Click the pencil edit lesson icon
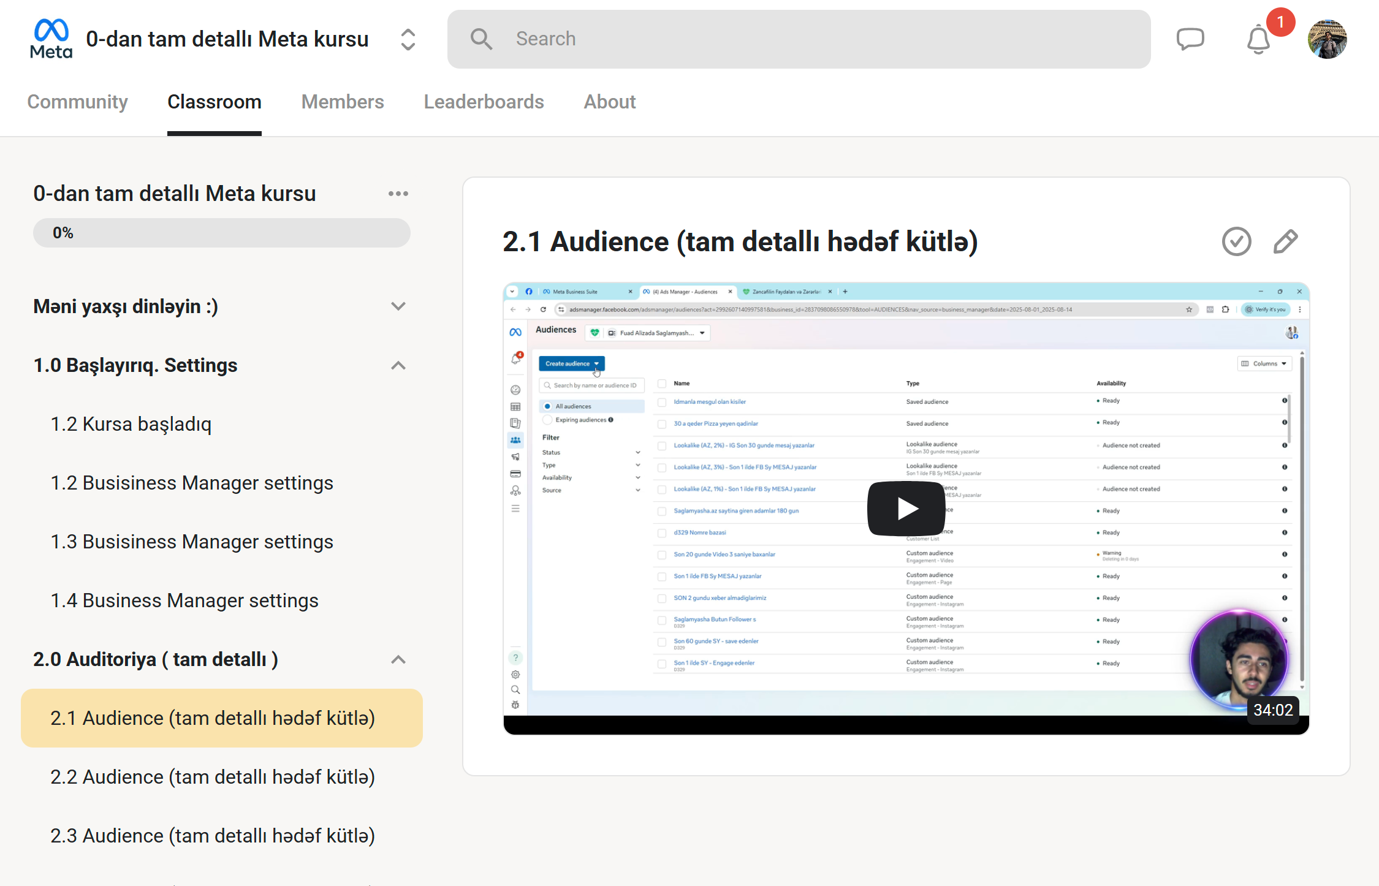 pos(1285,241)
